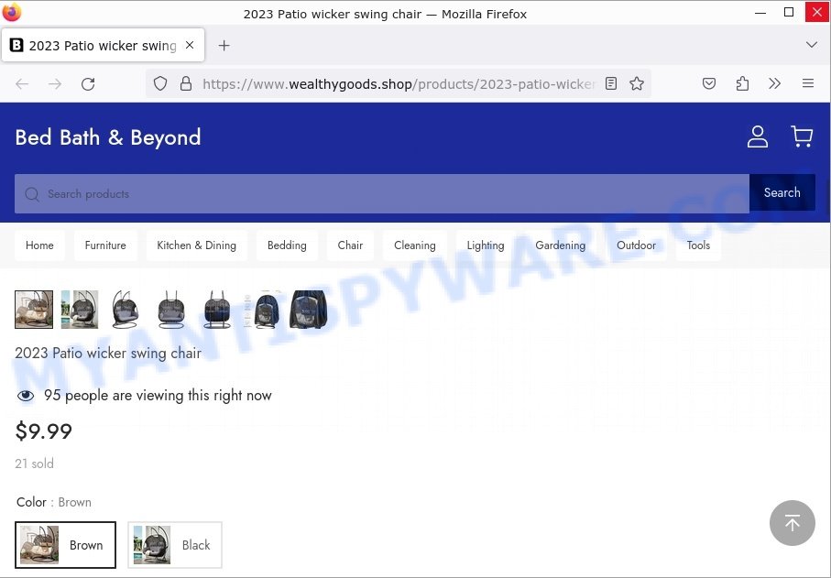Reload the current page
Screen dimensions: 831x578
(x=88, y=83)
